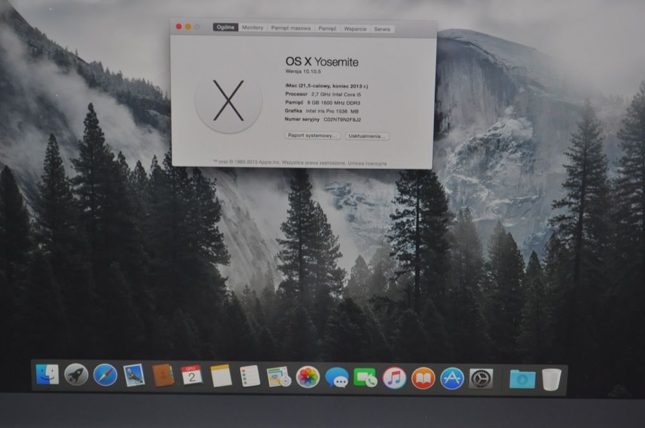This screenshot has width=645, height=428.
Task: Click Wersja 10.10.5 version text
Action: (303, 71)
